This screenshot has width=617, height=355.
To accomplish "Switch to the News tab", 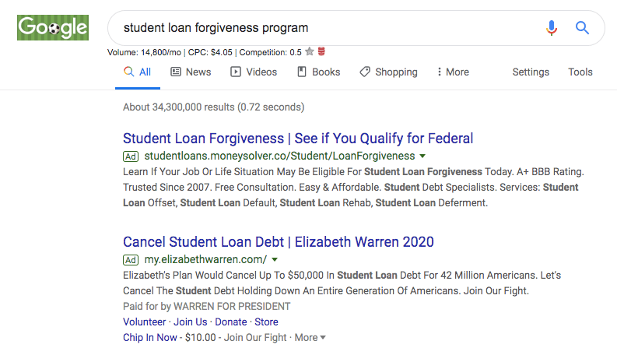I will pos(191,72).
